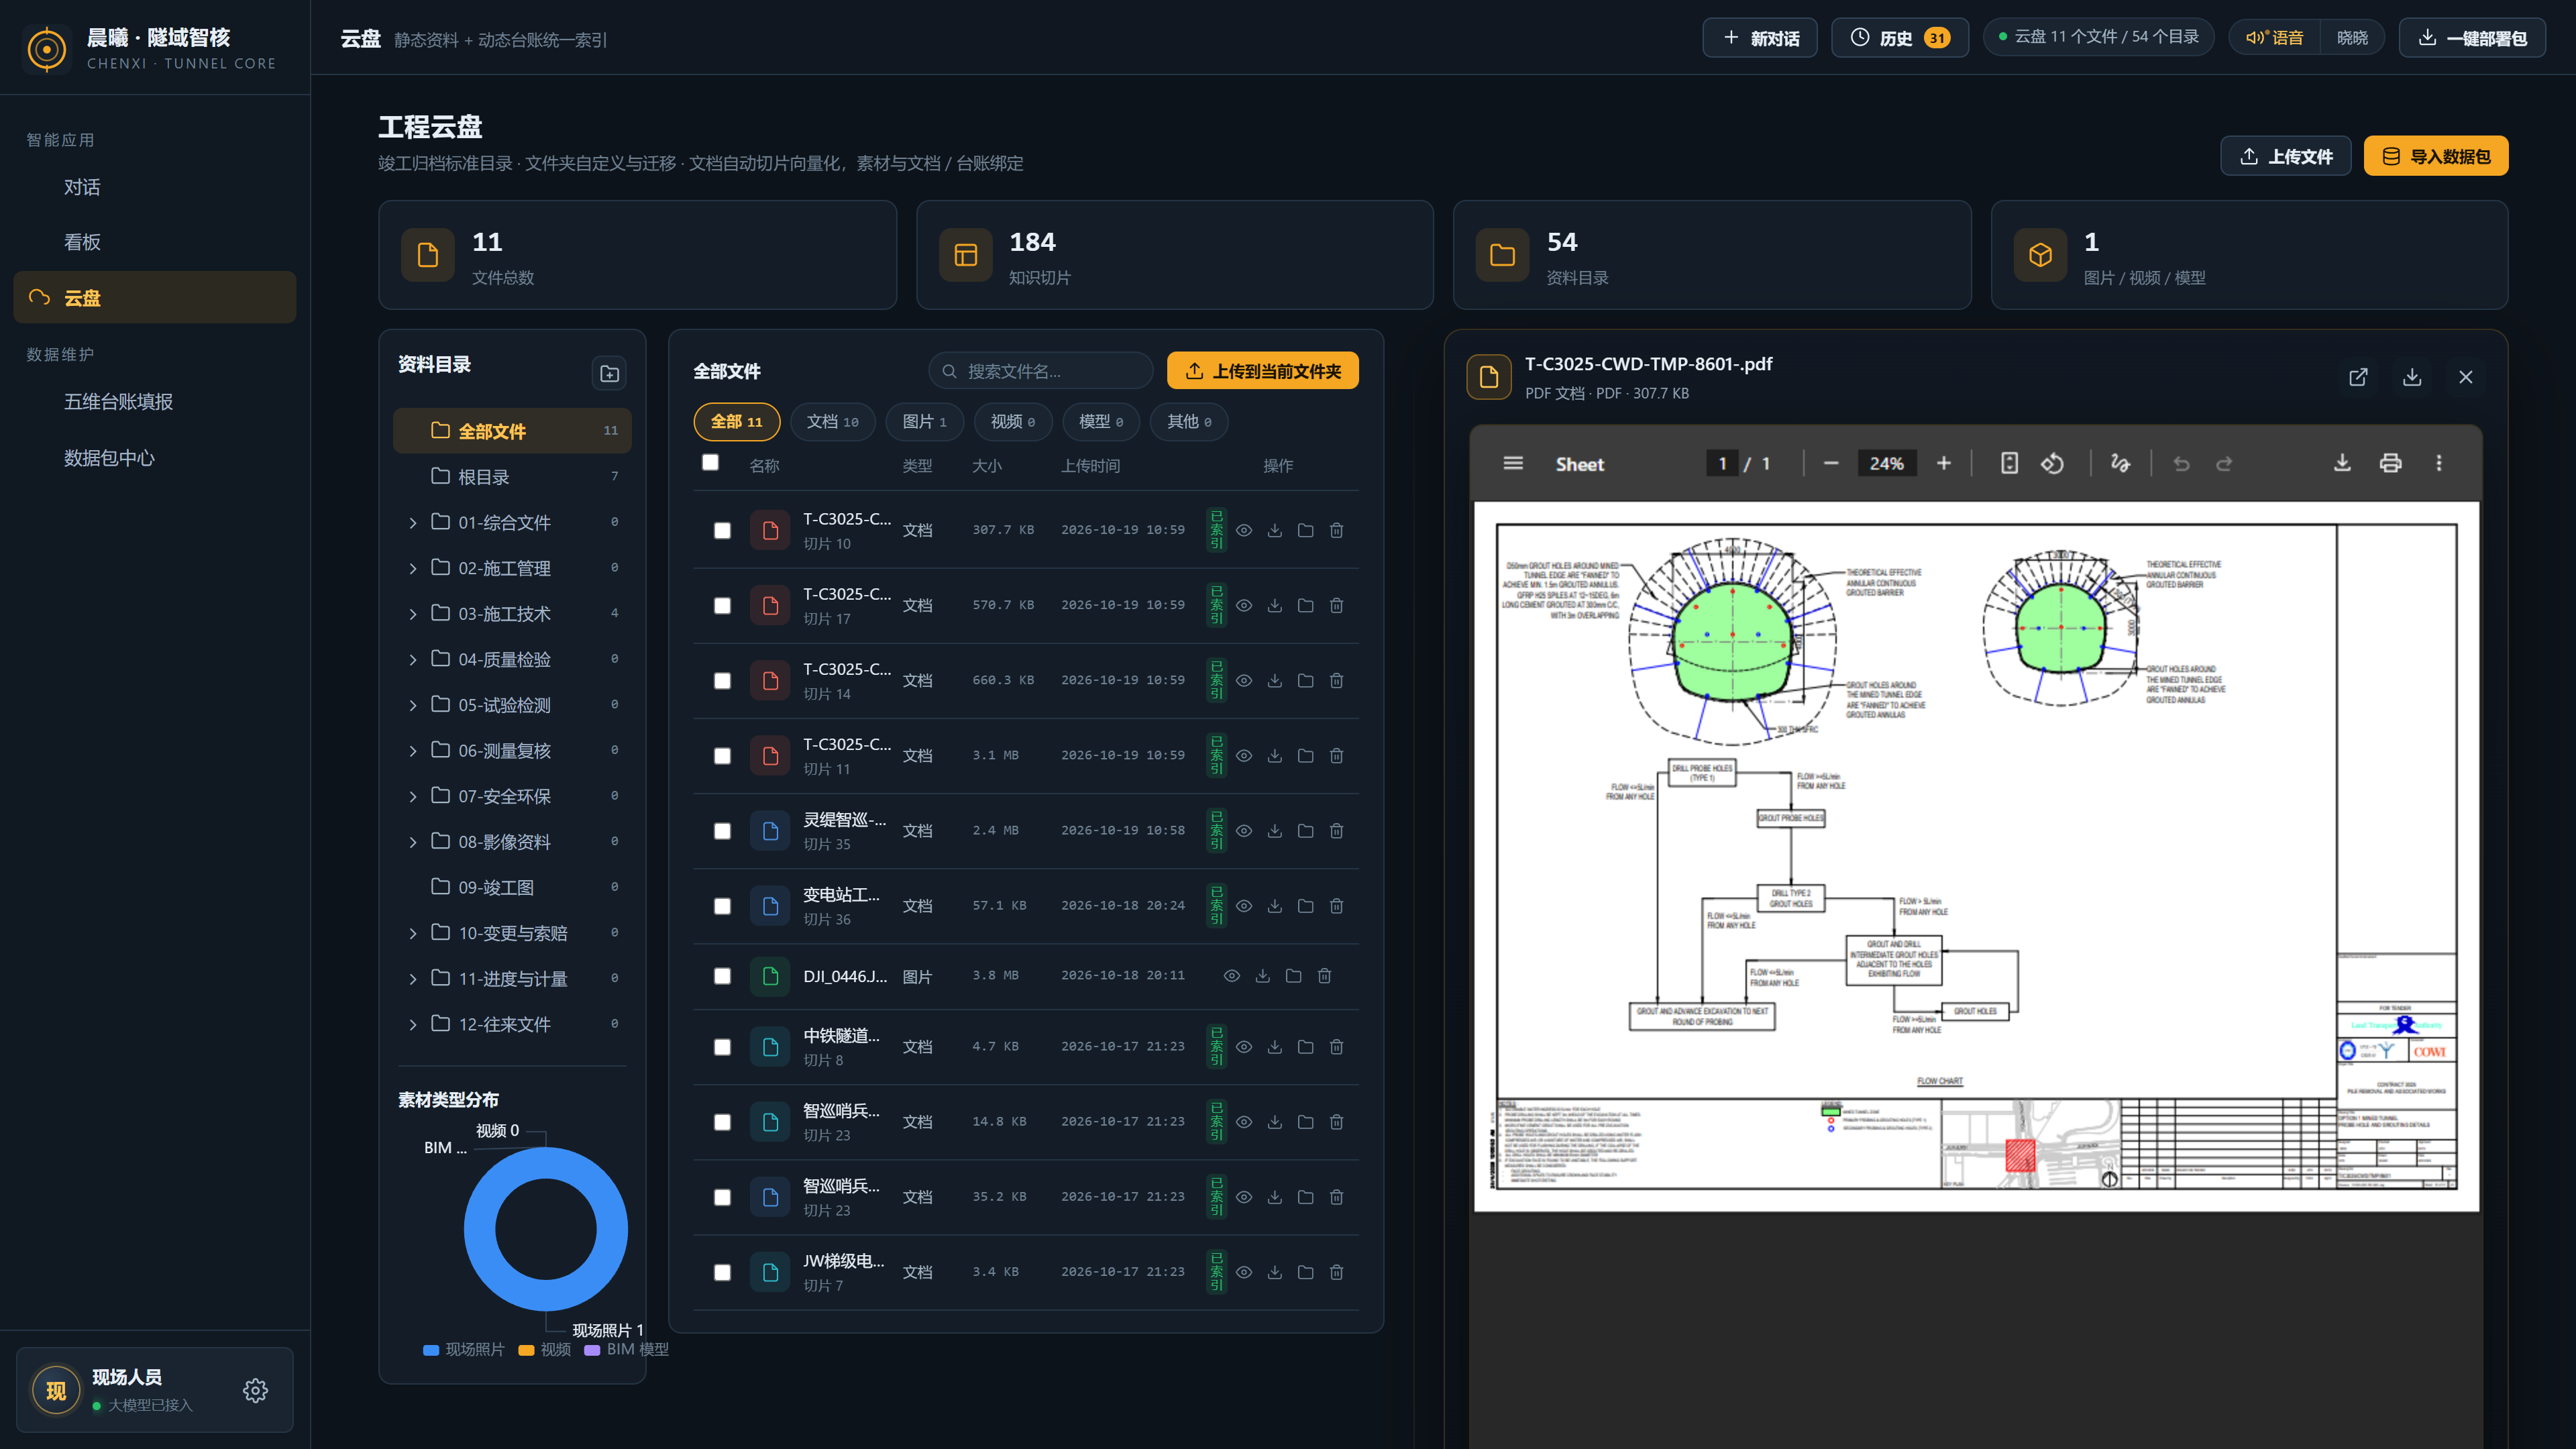The width and height of the screenshot is (2576, 1449).
Task: Open 看板 in the sidebar
Action: click(x=155, y=242)
